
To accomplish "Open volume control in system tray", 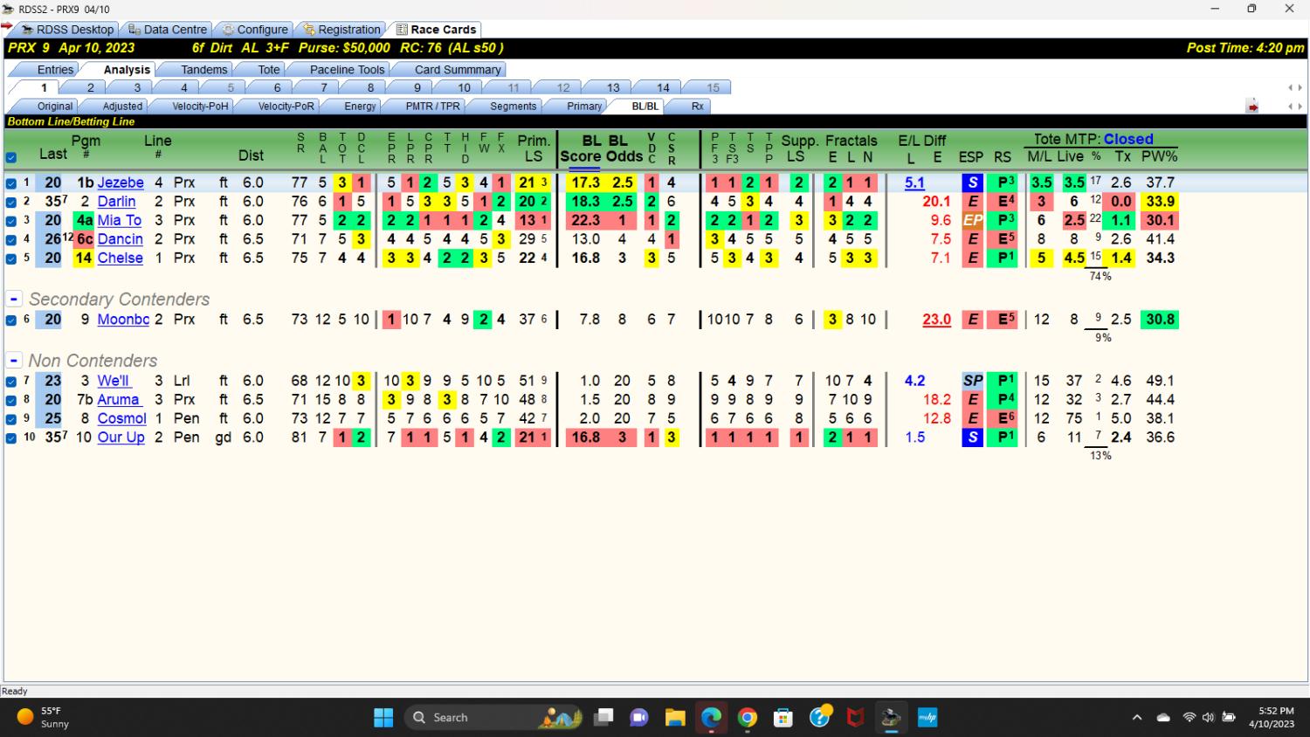I will pyautogui.click(x=1208, y=718).
